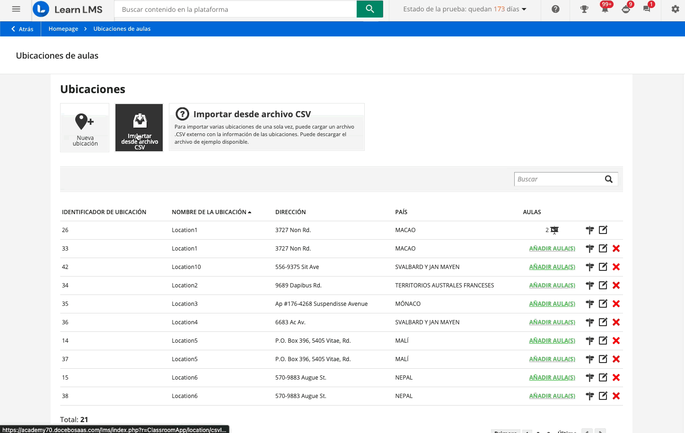Click the green search button

point(370,9)
